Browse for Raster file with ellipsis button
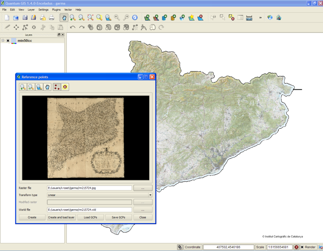323x251 pixels. point(143,188)
